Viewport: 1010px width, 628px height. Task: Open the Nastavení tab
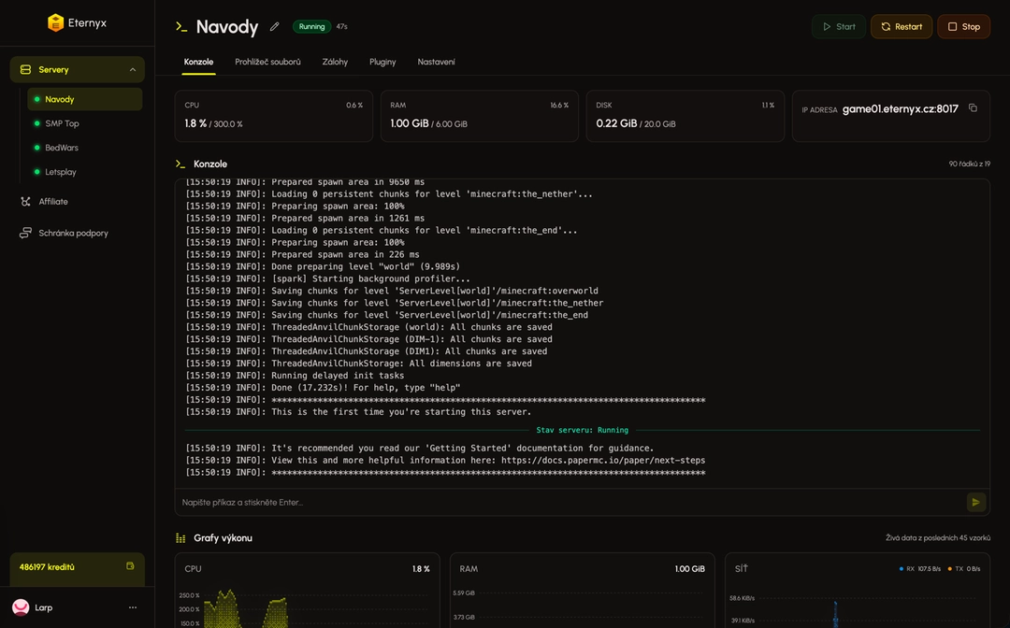(436, 62)
